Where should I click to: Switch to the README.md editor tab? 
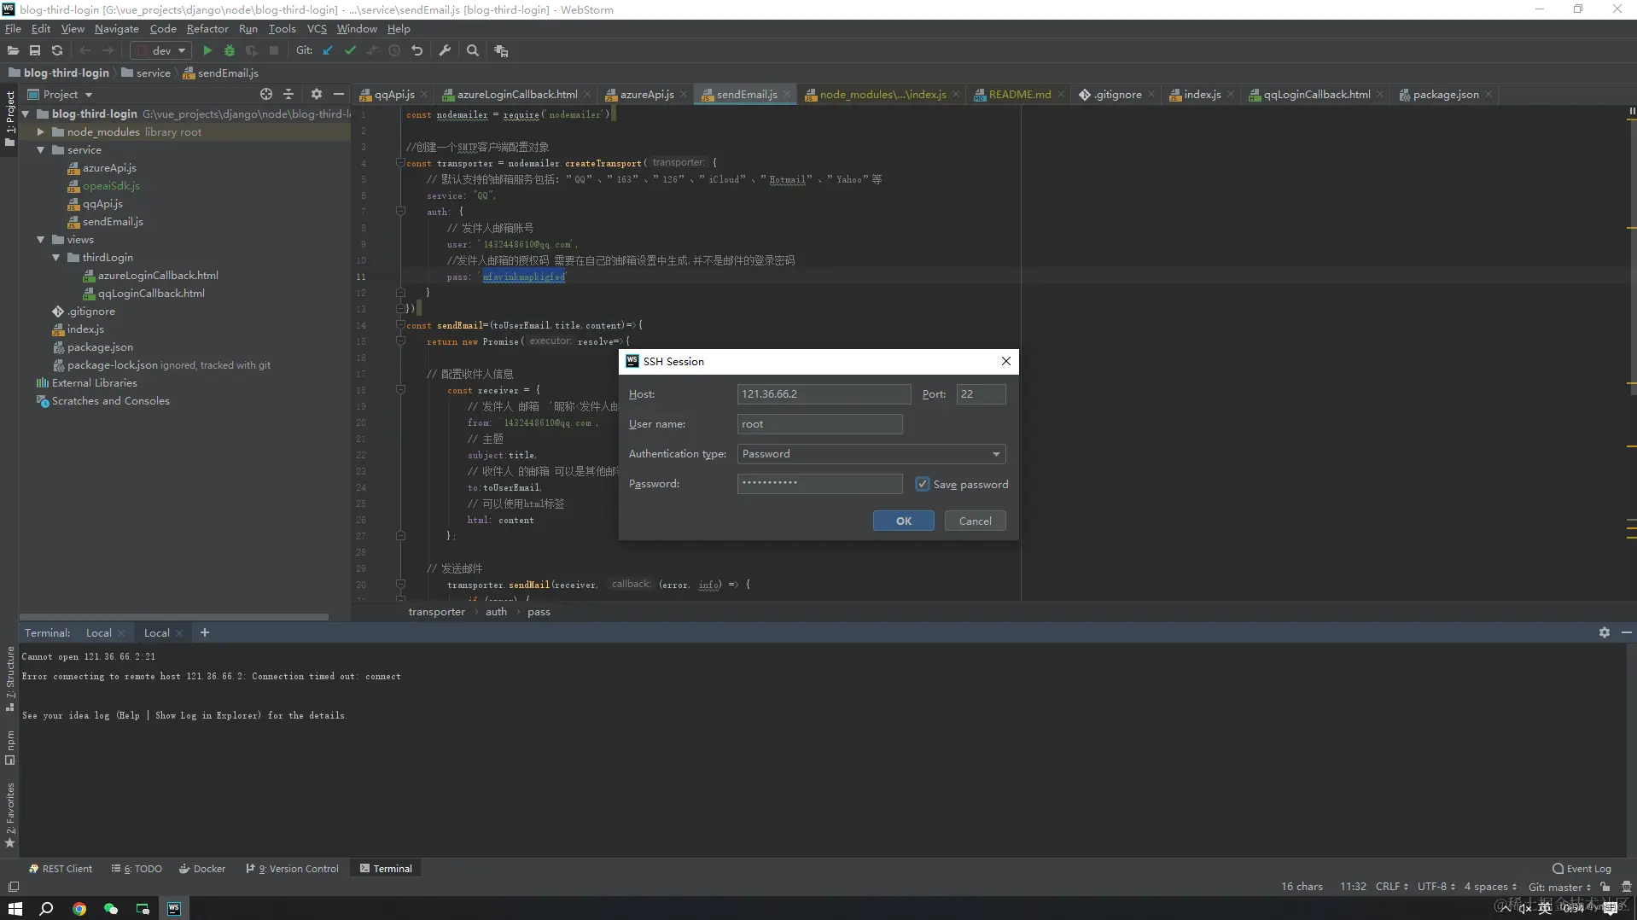[1019, 95]
